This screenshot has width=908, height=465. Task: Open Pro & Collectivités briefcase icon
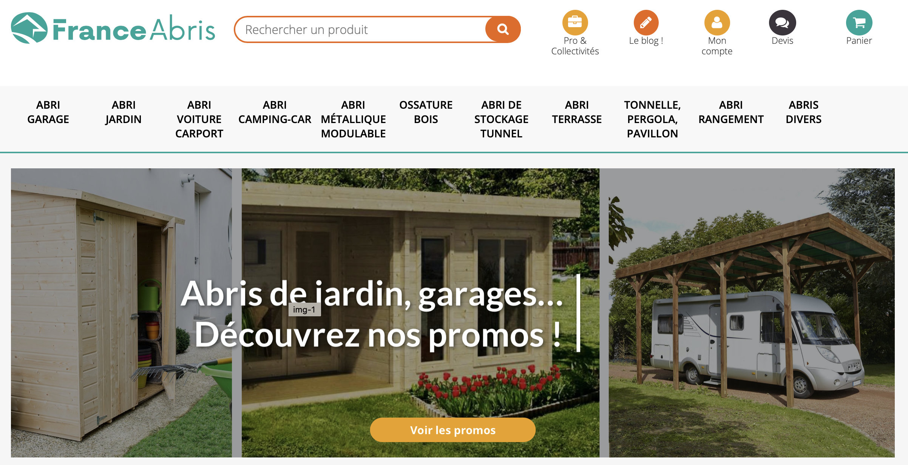(x=575, y=22)
